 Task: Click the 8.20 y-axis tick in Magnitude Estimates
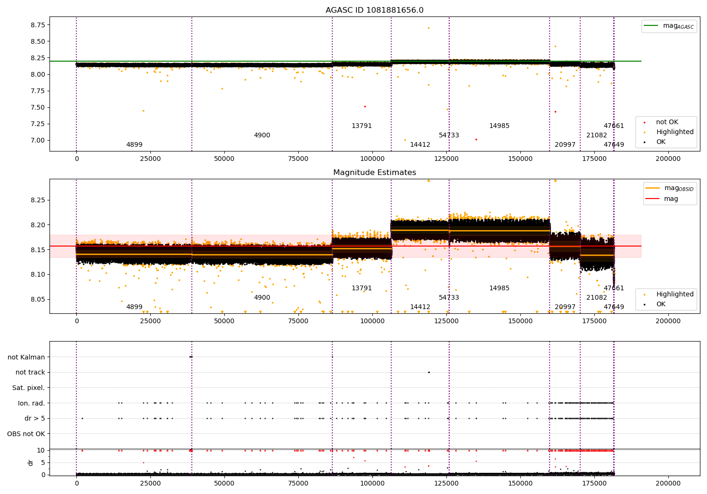click(37, 225)
